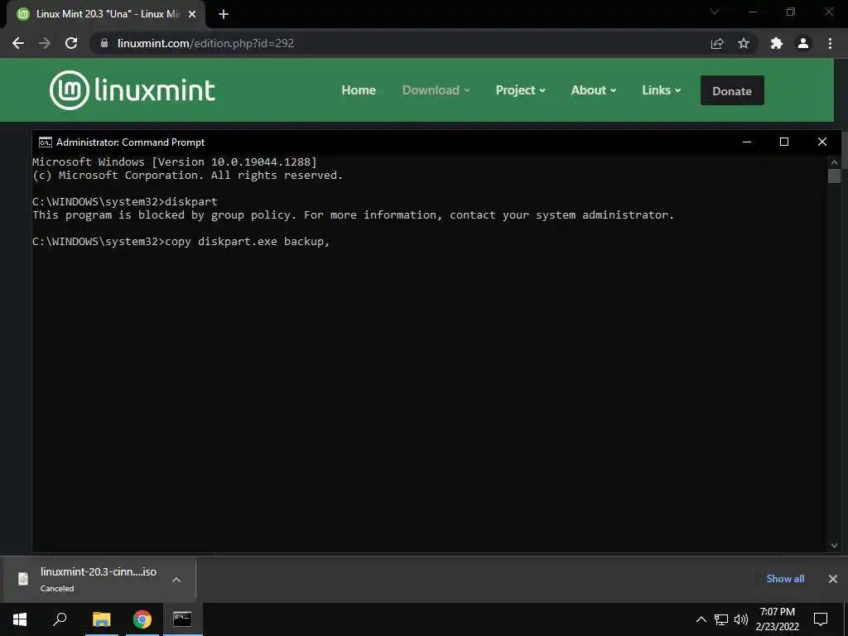Maximize the Command Prompt window

(784, 142)
